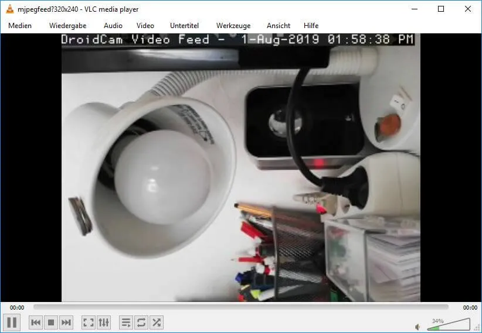The image size is (482, 333).
Task: Toggle loop repeat mode
Action: click(x=141, y=322)
